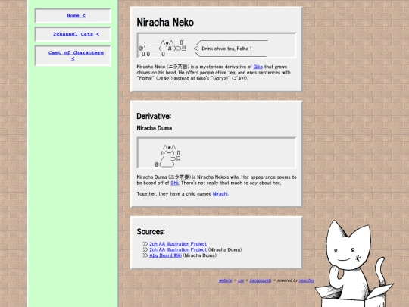Screen dimensions: 409x307
Task: Click the Niracha Duma subheading
Action: pyautogui.click(x=155, y=128)
